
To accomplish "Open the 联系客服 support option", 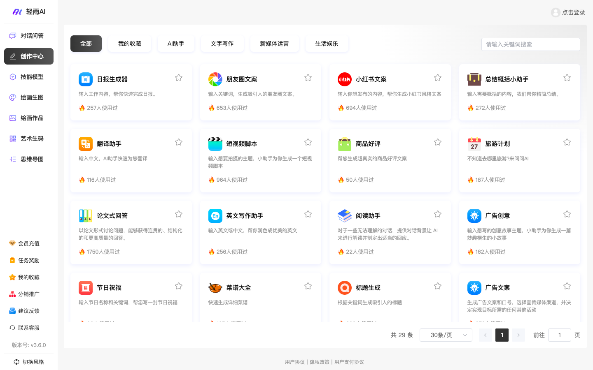I will pyautogui.click(x=28, y=328).
